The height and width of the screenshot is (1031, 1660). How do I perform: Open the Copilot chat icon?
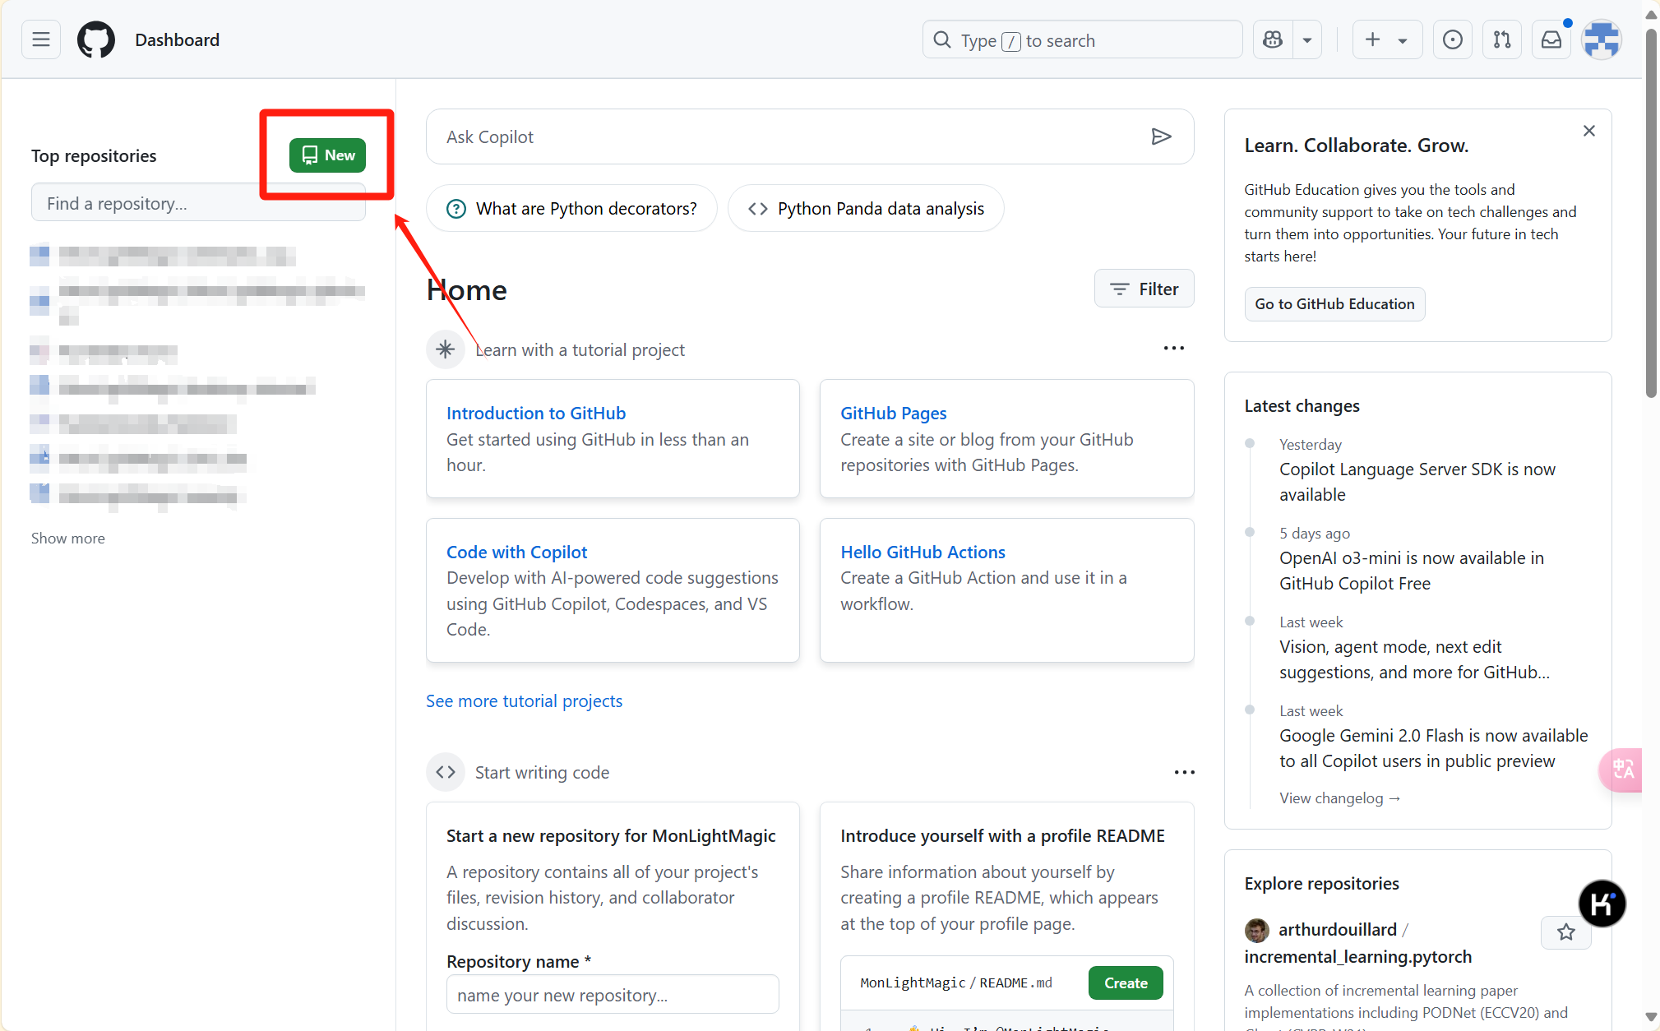pos(1273,39)
